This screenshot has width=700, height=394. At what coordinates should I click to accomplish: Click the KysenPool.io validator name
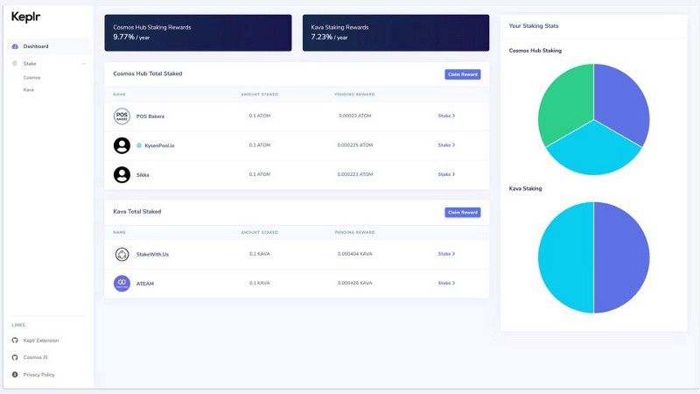pyautogui.click(x=159, y=145)
